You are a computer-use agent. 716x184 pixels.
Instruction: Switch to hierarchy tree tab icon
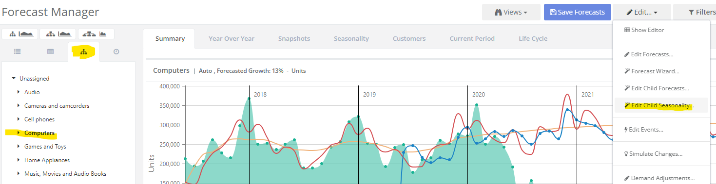[x=83, y=51]
